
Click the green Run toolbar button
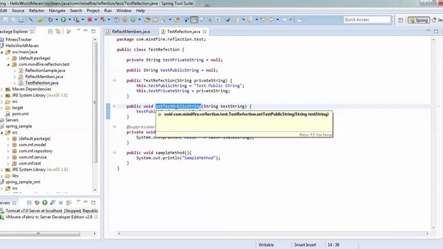[x=63, y=19]
